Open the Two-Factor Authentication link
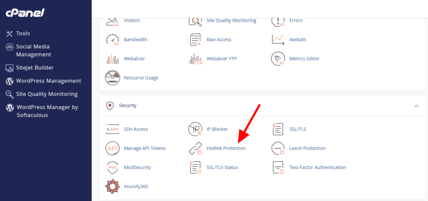 tap(318, 168)
